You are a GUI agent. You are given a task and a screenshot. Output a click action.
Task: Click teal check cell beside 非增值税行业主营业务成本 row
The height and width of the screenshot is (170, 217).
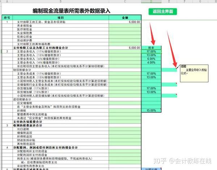pos(169,84)
